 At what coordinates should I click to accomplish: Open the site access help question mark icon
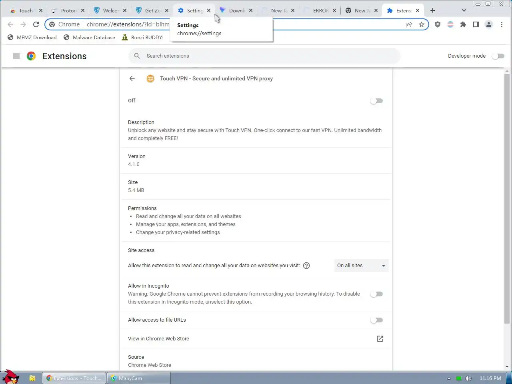point(306,266)
